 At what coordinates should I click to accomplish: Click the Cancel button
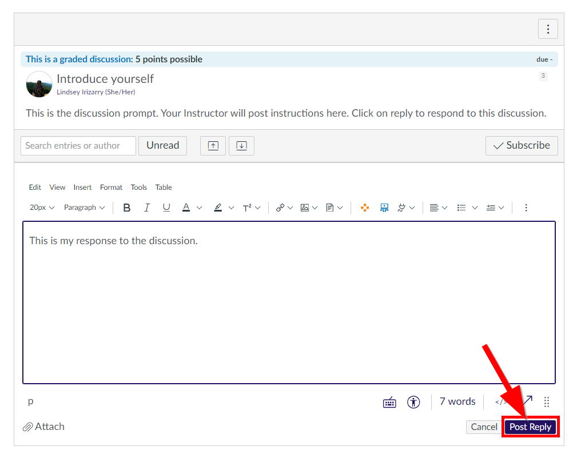click(x=484, y=427)
